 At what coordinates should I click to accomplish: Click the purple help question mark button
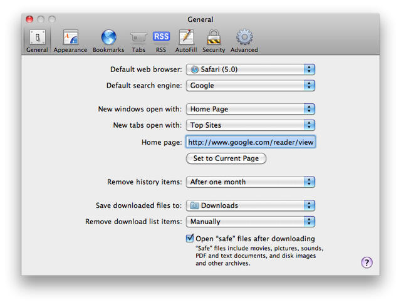tap(367, 262)
